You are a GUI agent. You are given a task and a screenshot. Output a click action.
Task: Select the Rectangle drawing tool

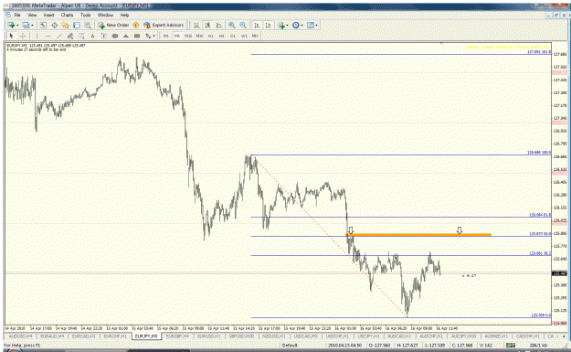coord(137,36)
